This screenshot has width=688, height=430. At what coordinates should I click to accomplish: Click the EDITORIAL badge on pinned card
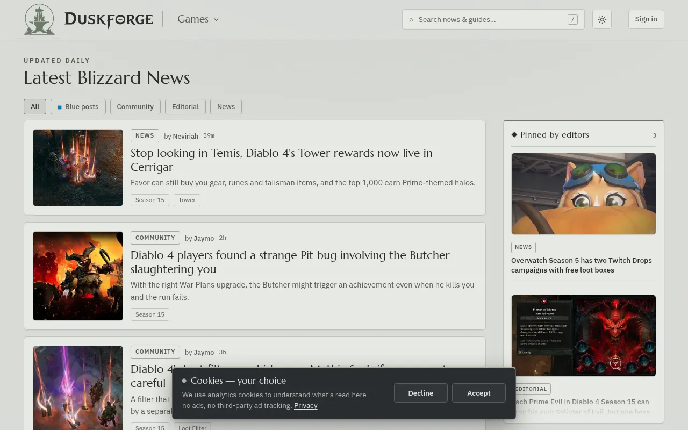pyautogui.click(x=531, y=389)
